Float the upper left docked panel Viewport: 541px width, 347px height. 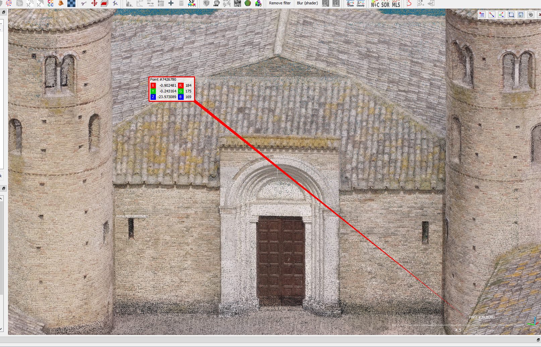tap(3, 12)
